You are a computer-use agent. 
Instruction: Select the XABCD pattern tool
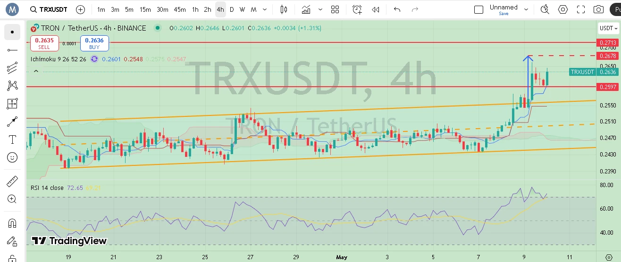(x=12, y=86)
